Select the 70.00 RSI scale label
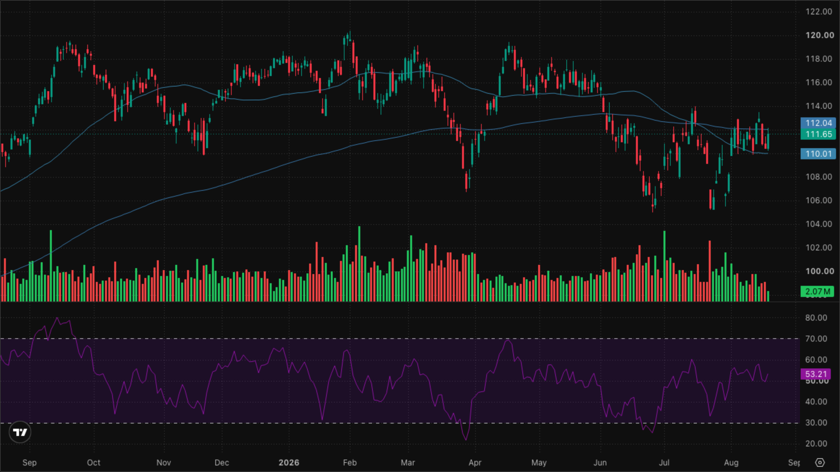This screenshot has width=840, height=472. (816, 339)
